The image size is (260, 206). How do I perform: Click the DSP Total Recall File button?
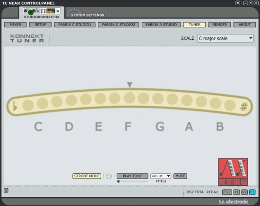[x=227, y=192]
